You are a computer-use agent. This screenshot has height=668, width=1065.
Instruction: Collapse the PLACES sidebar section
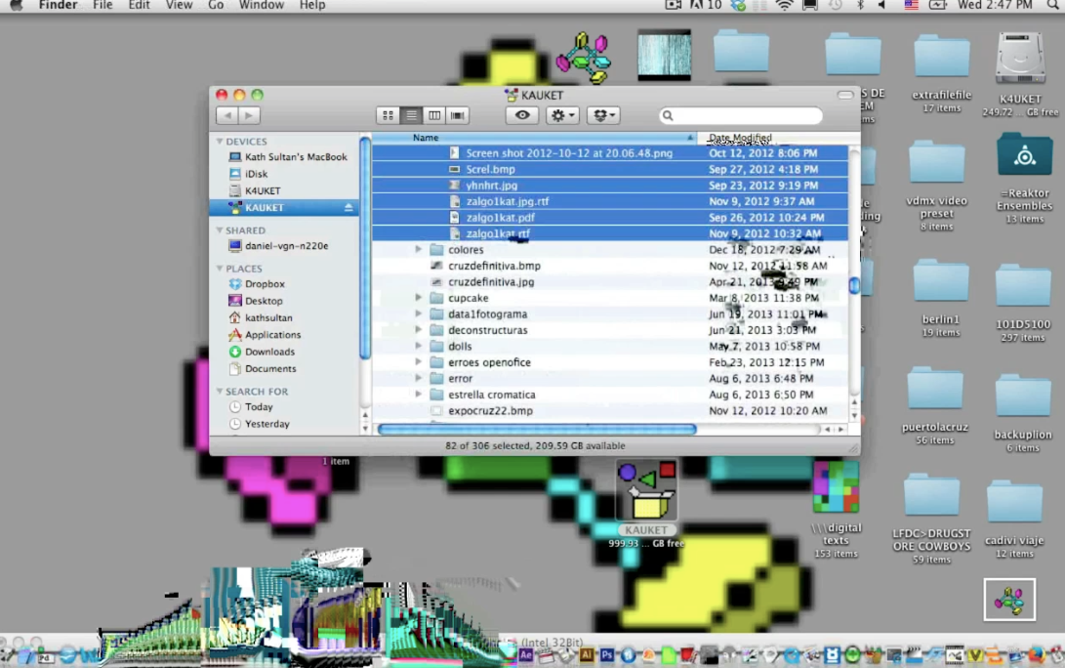220,269
